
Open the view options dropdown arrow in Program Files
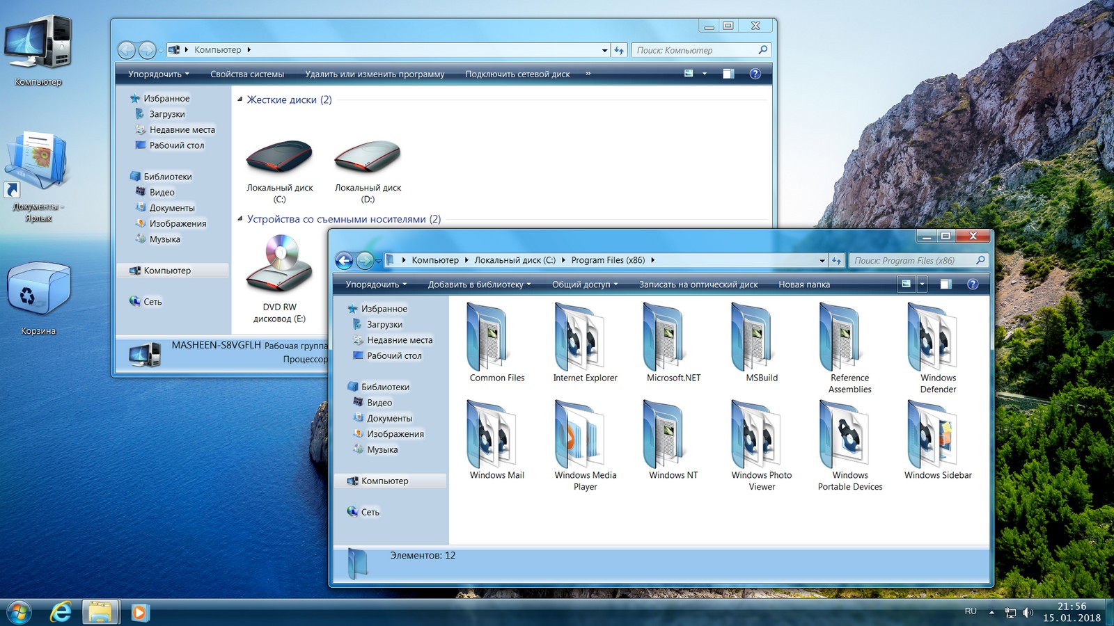[x=923, y=284]
